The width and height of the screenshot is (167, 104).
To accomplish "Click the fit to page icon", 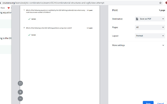I will point(20,83).
